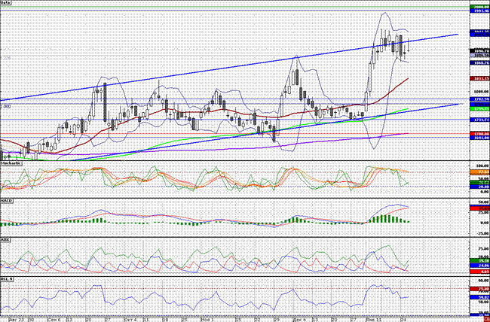This screenshot has width=490, height=322.
Task: Select the bright green 1756 price tag
Action: click(x=479, y=108)
